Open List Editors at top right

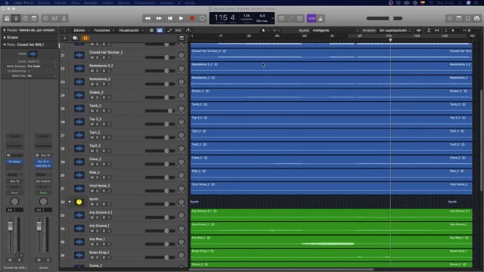tap(450, 18)
